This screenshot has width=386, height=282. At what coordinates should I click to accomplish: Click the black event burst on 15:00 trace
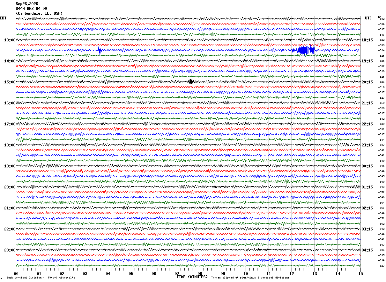[x=190, y=81]
